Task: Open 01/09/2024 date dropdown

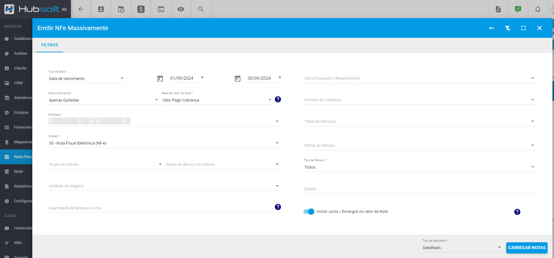Action: 187,78
